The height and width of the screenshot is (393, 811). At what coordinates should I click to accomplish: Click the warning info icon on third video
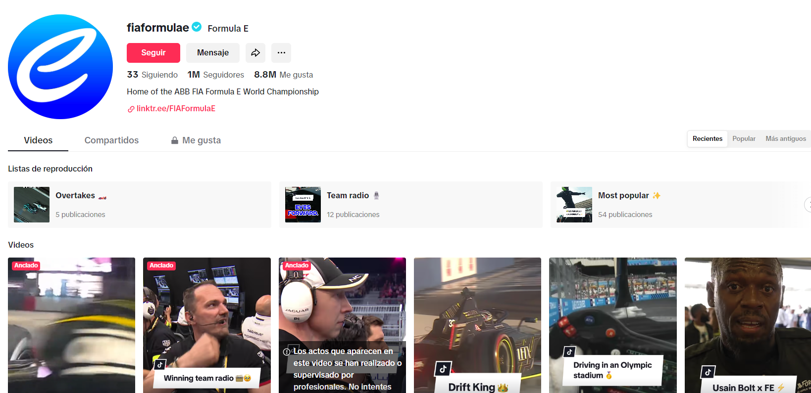287,352
